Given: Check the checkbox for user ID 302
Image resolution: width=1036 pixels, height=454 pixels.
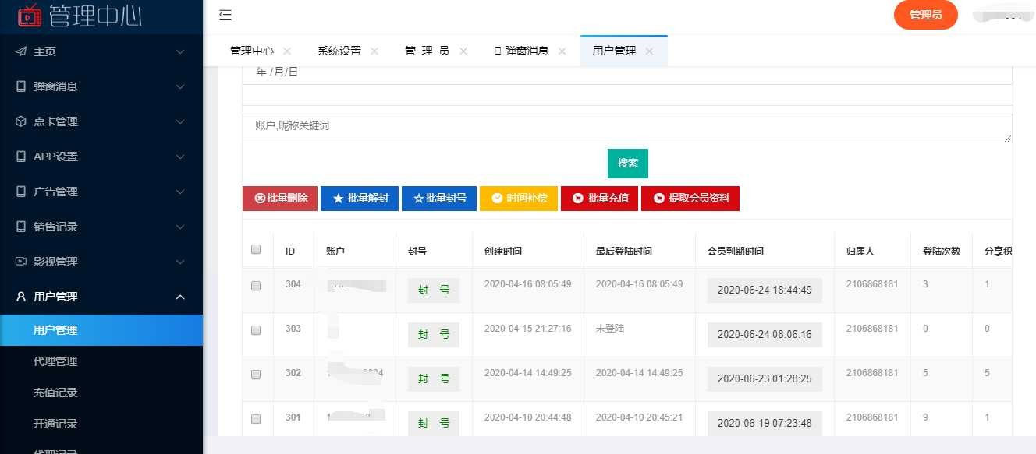Looking at the screenshot, I should (x=256, y=375).
